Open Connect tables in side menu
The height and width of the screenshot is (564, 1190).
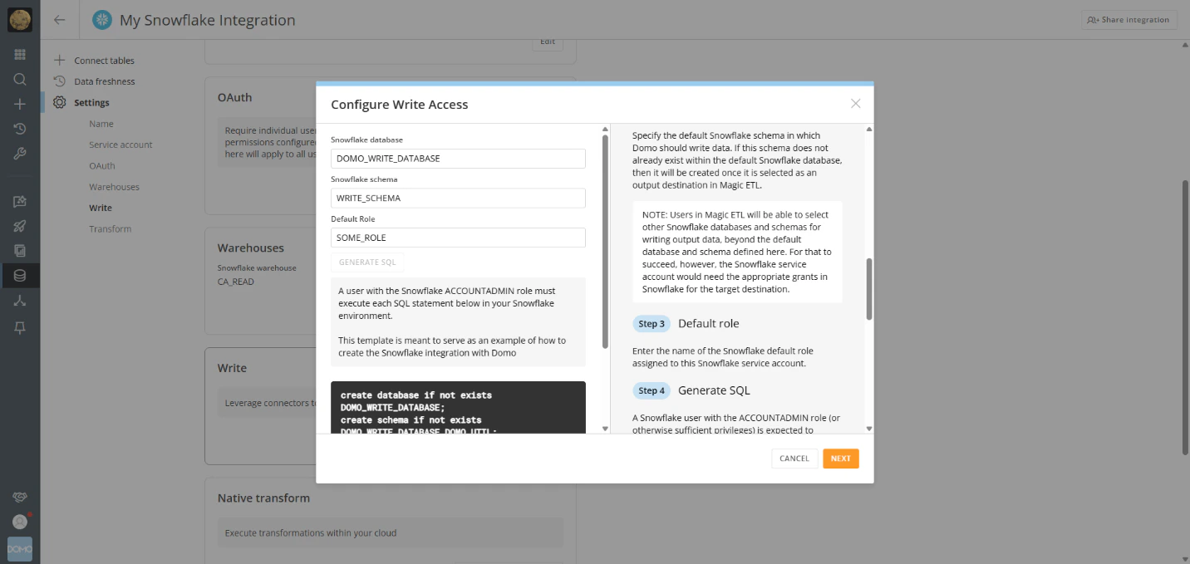(104, 61)
